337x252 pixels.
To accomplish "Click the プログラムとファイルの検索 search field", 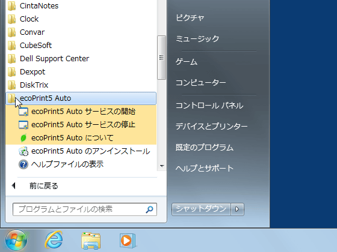I will coord(85,209).
